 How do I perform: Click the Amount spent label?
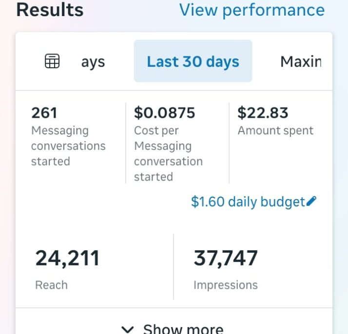275,130
